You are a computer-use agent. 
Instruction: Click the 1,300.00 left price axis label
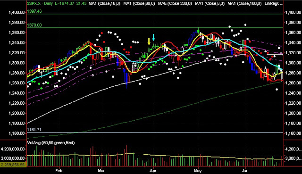(x=17, y=63)
